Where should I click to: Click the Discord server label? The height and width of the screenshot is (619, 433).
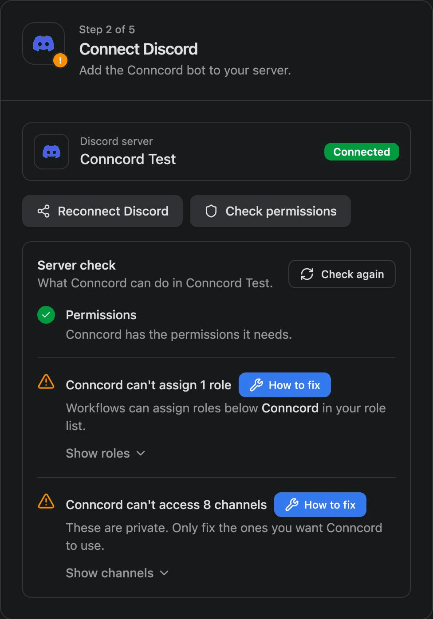(116, 141)
